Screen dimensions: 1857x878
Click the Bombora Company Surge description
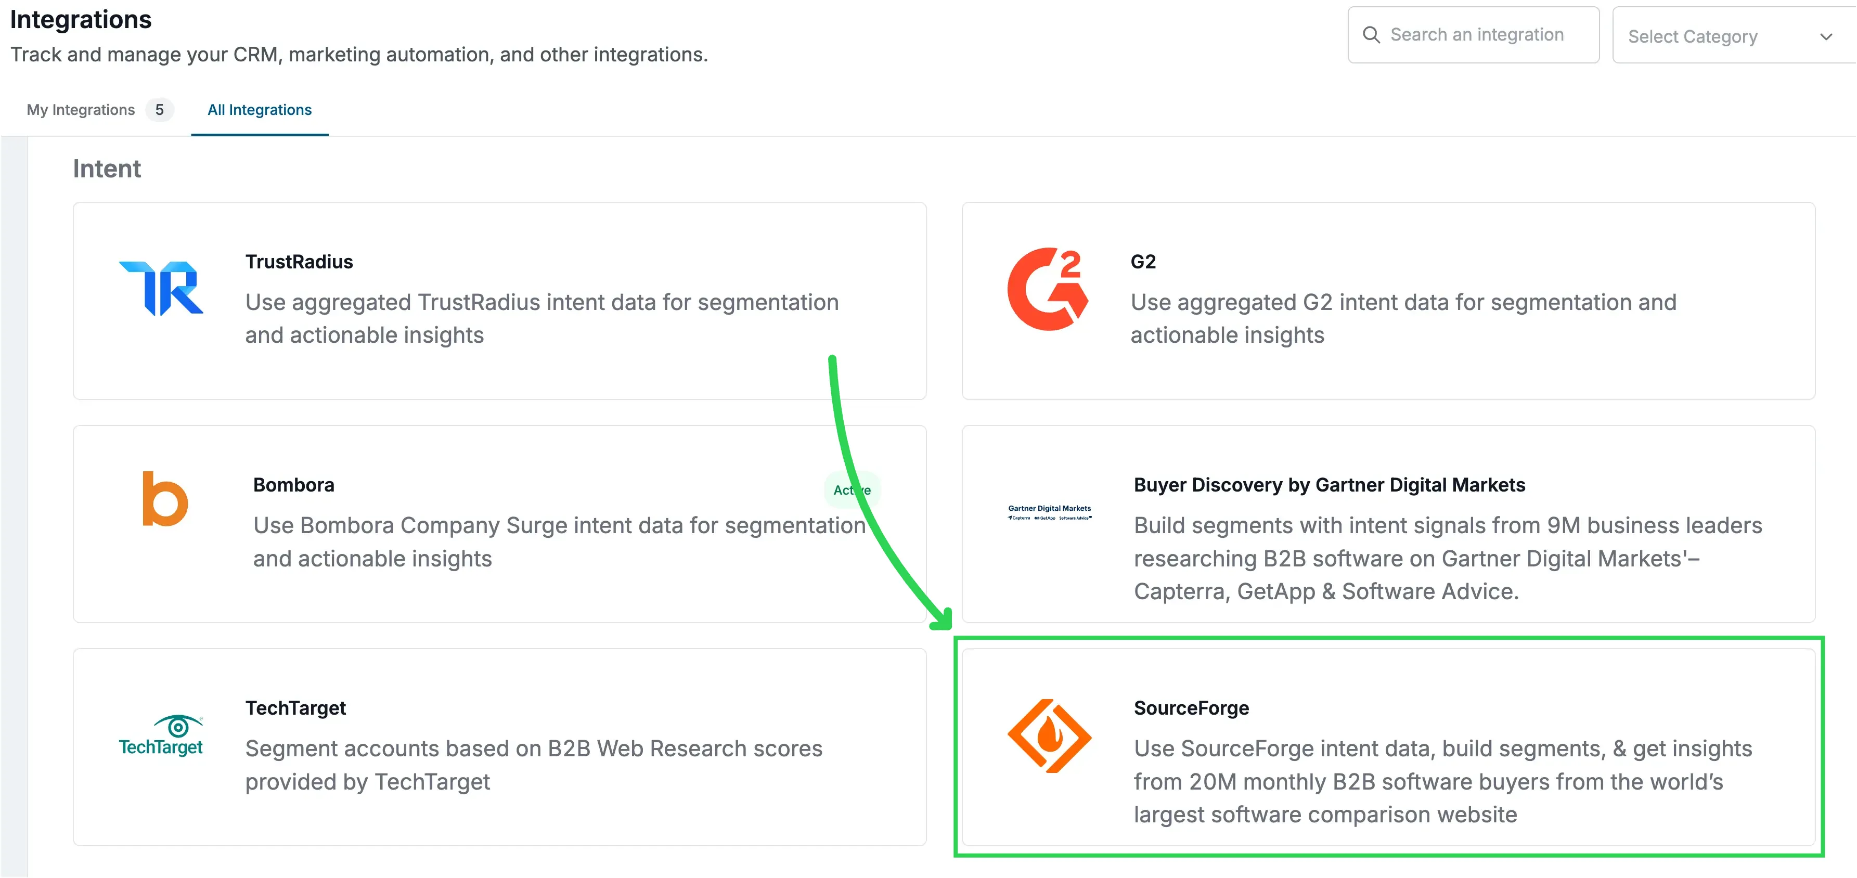[559, 542]
